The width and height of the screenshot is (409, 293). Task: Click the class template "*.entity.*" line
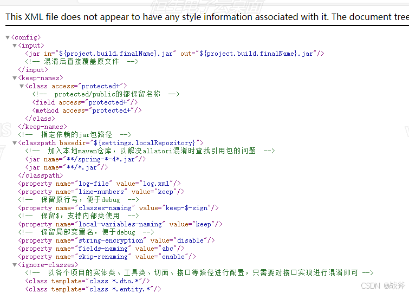point(93,289)
